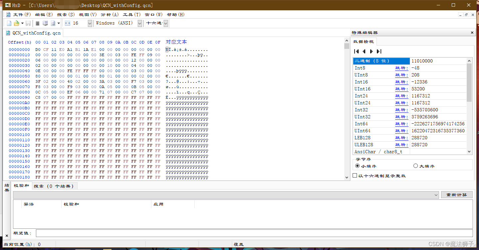The image size is (479, 250).
Task: Click the Save diskette toolbar icon
Action: point(28,23)
